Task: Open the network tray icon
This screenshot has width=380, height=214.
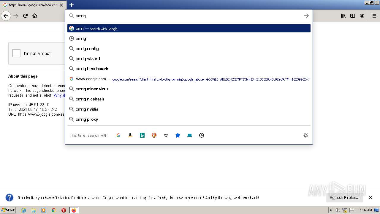Action: tap(345, 210)
